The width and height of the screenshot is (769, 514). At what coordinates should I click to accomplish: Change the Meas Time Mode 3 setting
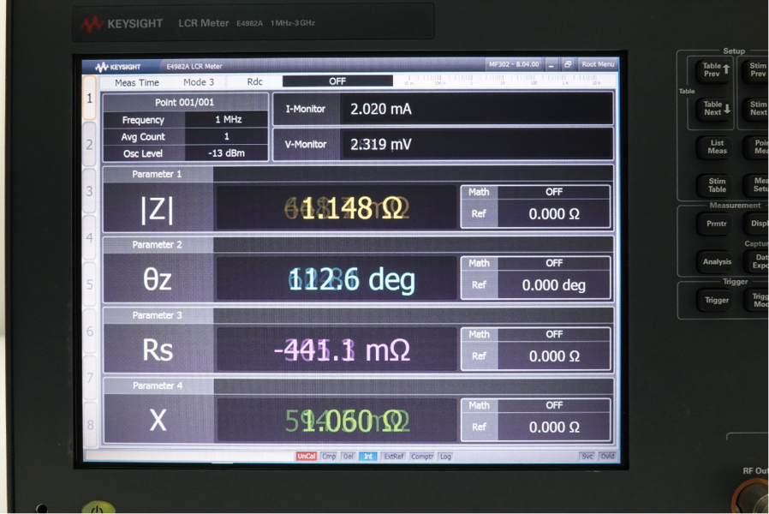point(199,82)
